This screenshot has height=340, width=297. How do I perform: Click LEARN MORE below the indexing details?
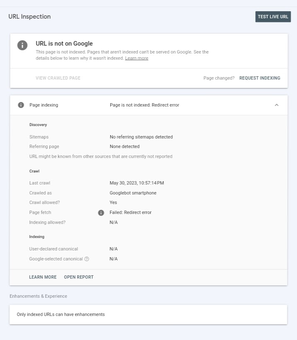[43, 277]
